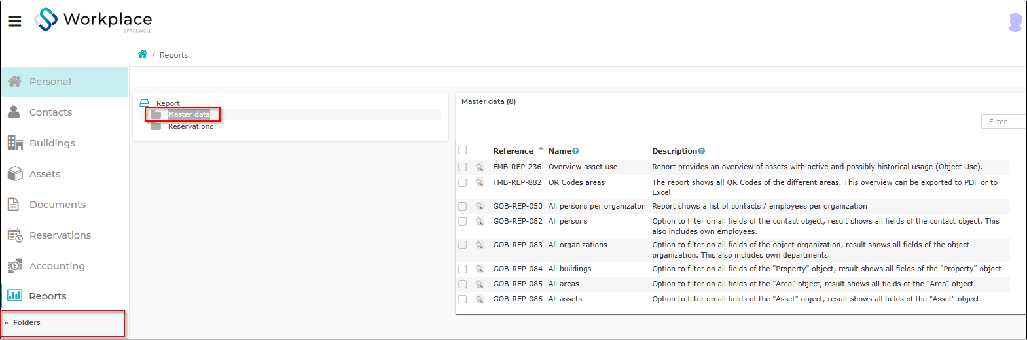This screenshot has height=340, width=1027.
Task: Click the Report root printer icon
Action: [x=145, y=103]
